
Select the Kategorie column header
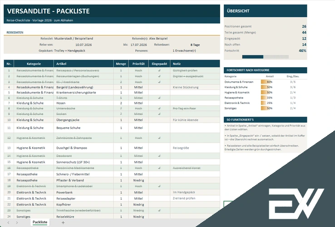(x=34, y=64)
